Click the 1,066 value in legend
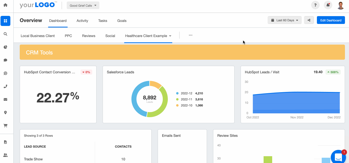Image resolution: width=349 pixels, height=163 pixels. pyautogui.click(x=199, y=105)
